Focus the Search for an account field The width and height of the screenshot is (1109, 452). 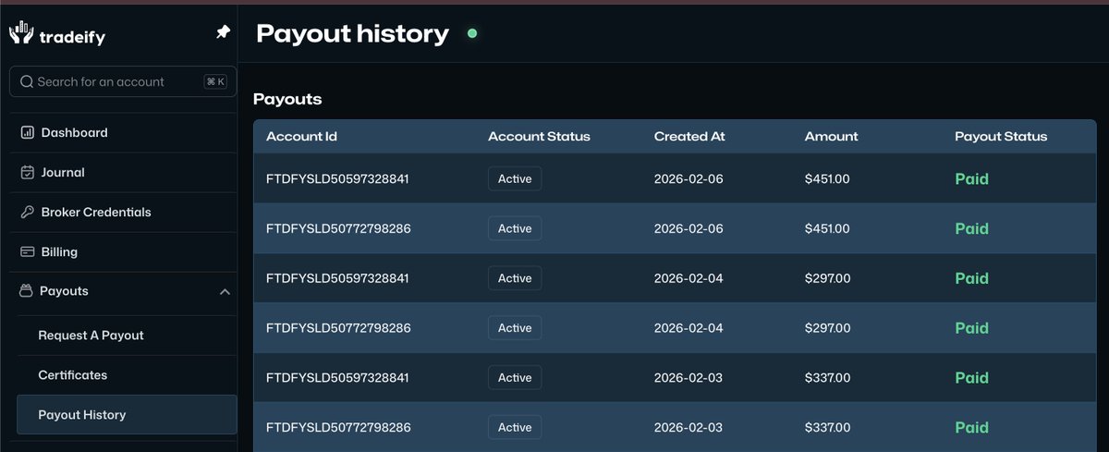coord(123,81)
